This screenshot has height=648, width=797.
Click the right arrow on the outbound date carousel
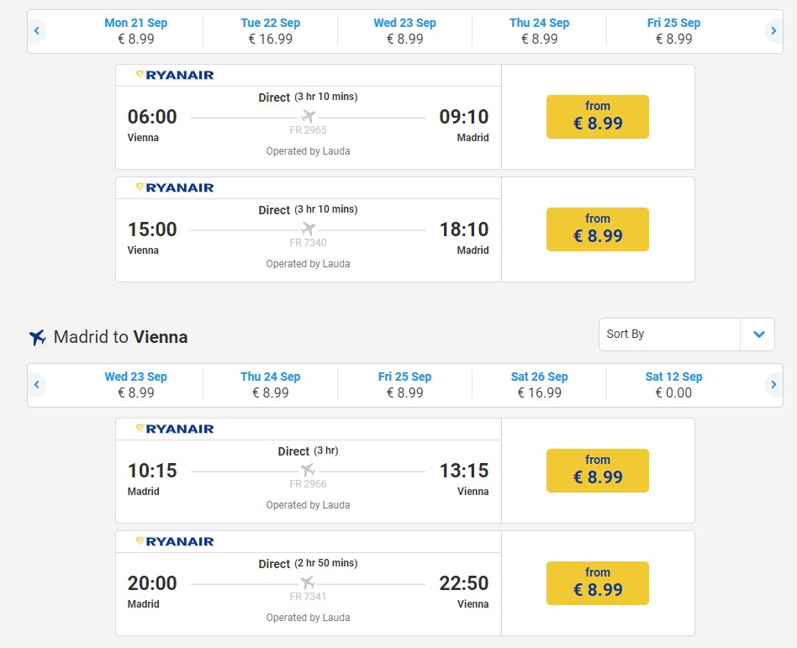[x=773, y=31]
